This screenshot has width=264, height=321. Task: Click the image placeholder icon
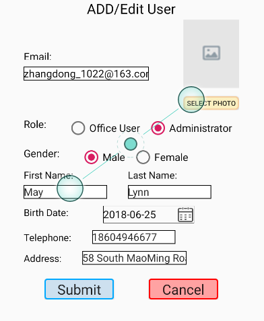tap(211, 53)
